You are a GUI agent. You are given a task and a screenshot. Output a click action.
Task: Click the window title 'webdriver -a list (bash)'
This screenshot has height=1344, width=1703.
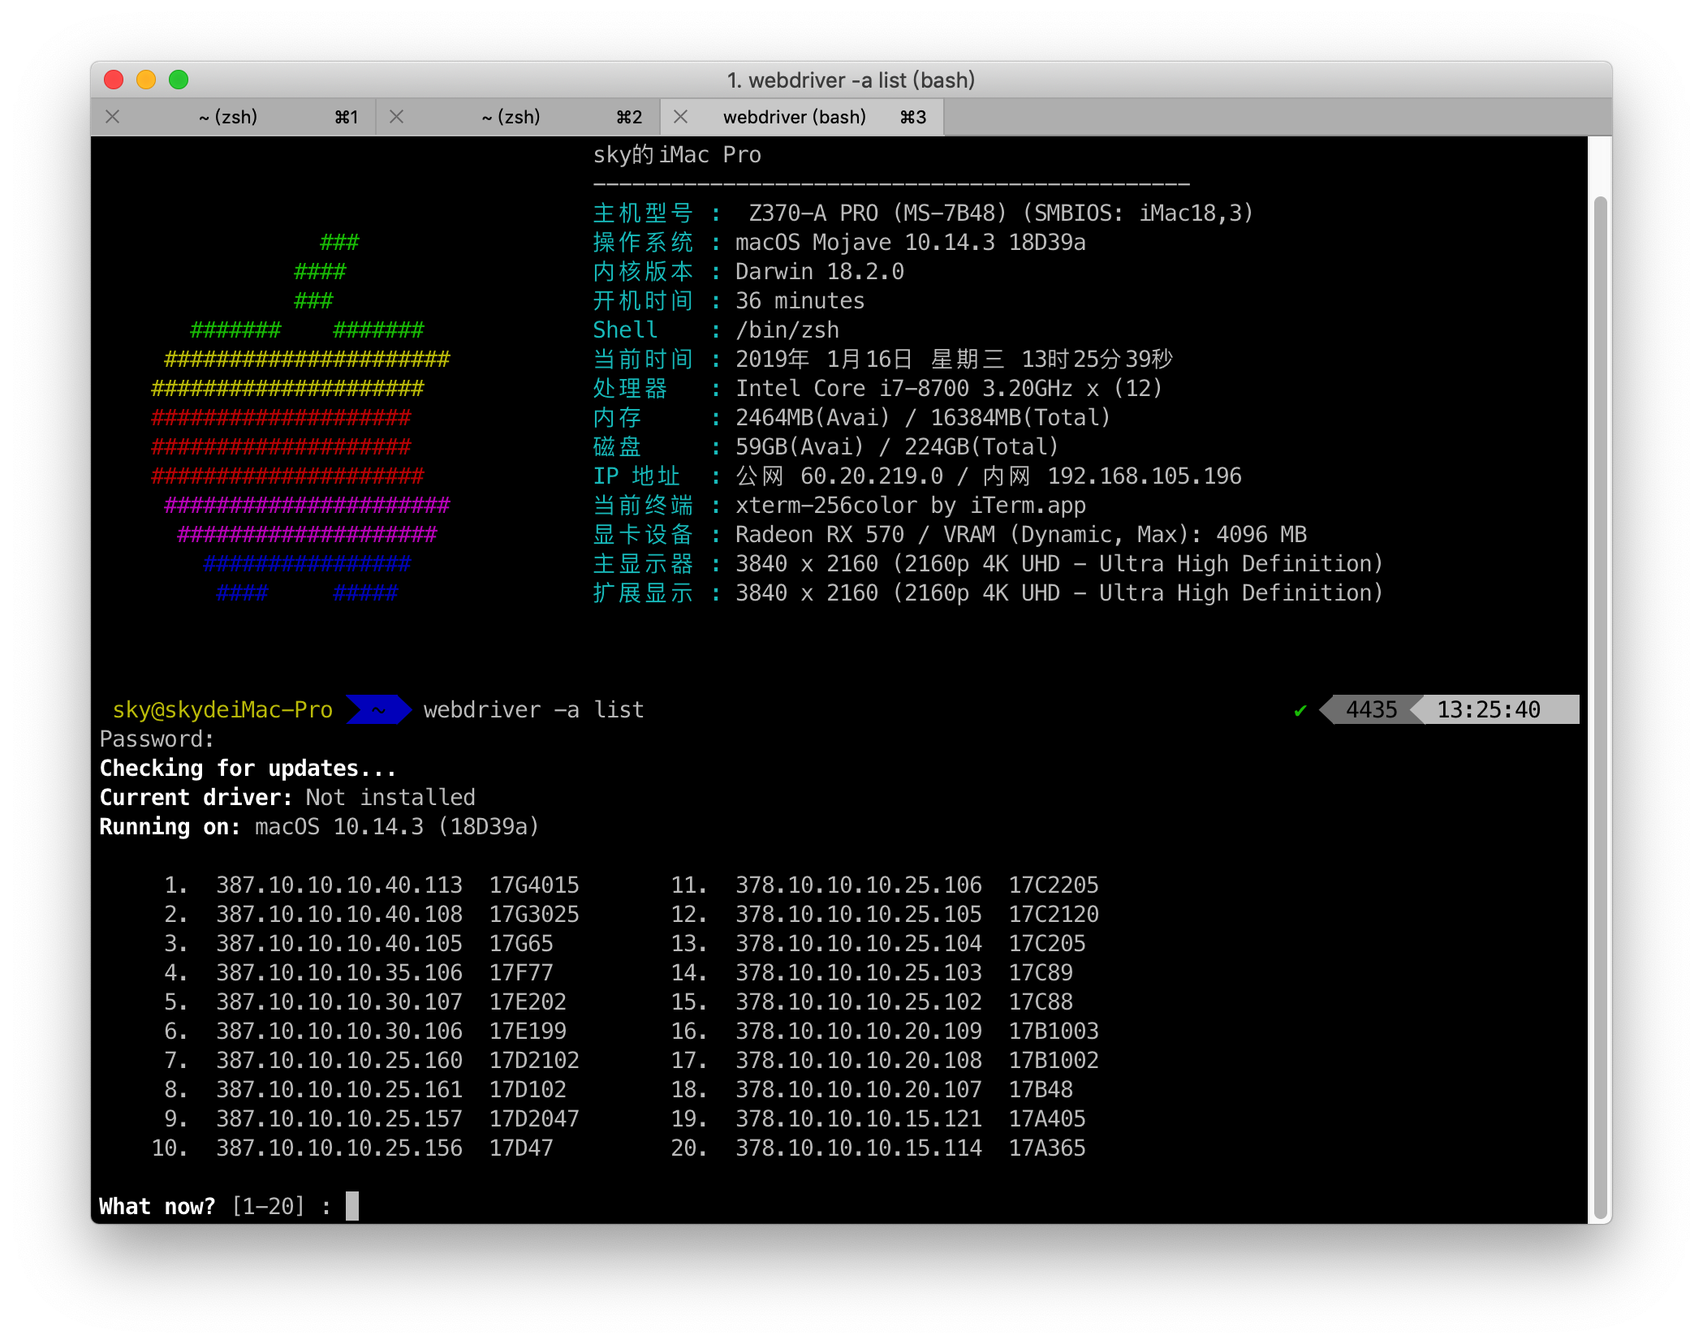coord(851,80)
